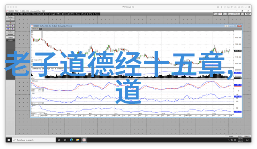The image size is (257, 149).
Task: Click the chart window link icon in titlebar
Action: 226,26
